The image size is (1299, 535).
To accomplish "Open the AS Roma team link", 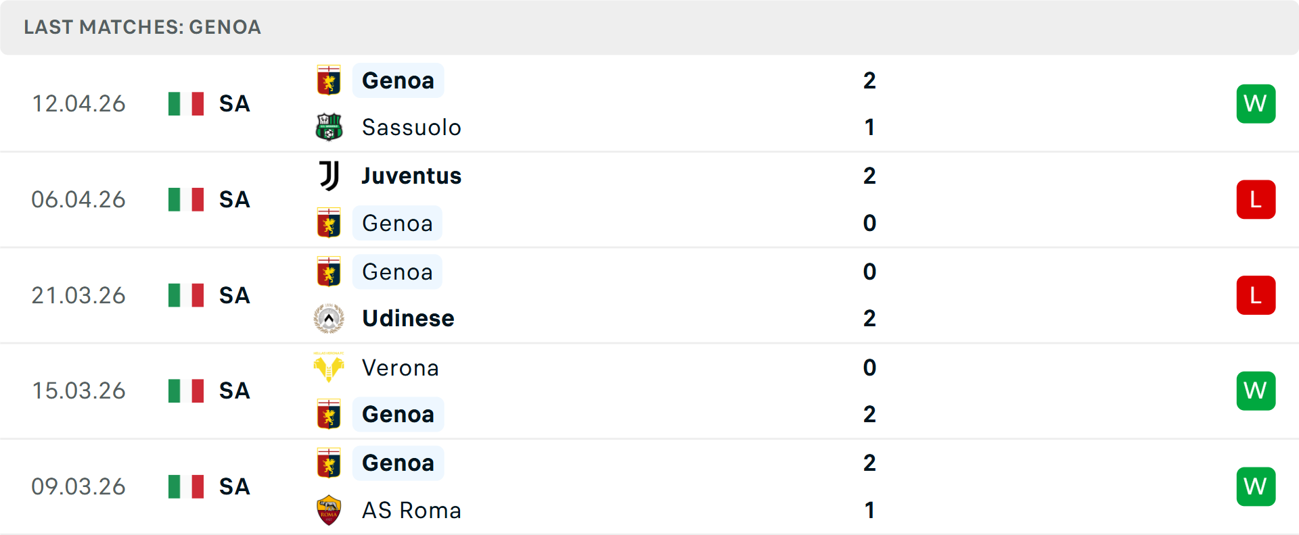I will coord(411,510).
